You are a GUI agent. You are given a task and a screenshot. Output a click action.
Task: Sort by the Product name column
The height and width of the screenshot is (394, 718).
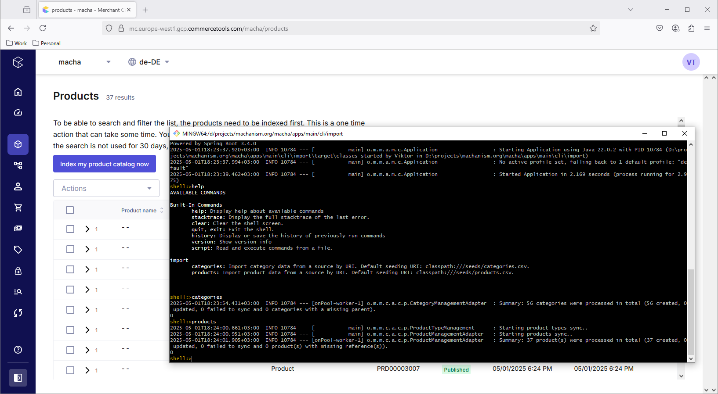142,211
